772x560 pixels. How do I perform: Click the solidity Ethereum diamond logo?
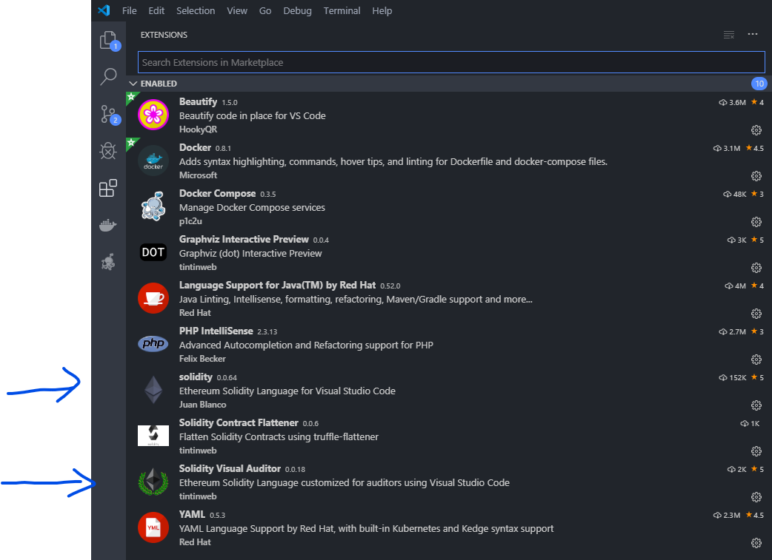[153, 390]
